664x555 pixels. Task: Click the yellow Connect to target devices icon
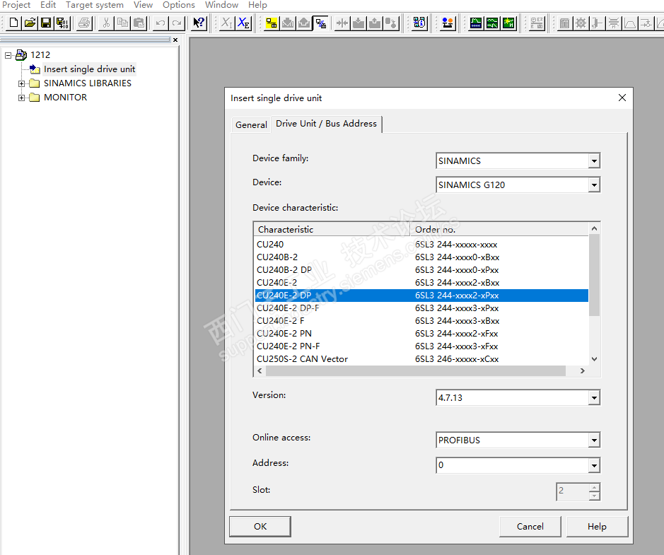(x=272, y=23)
